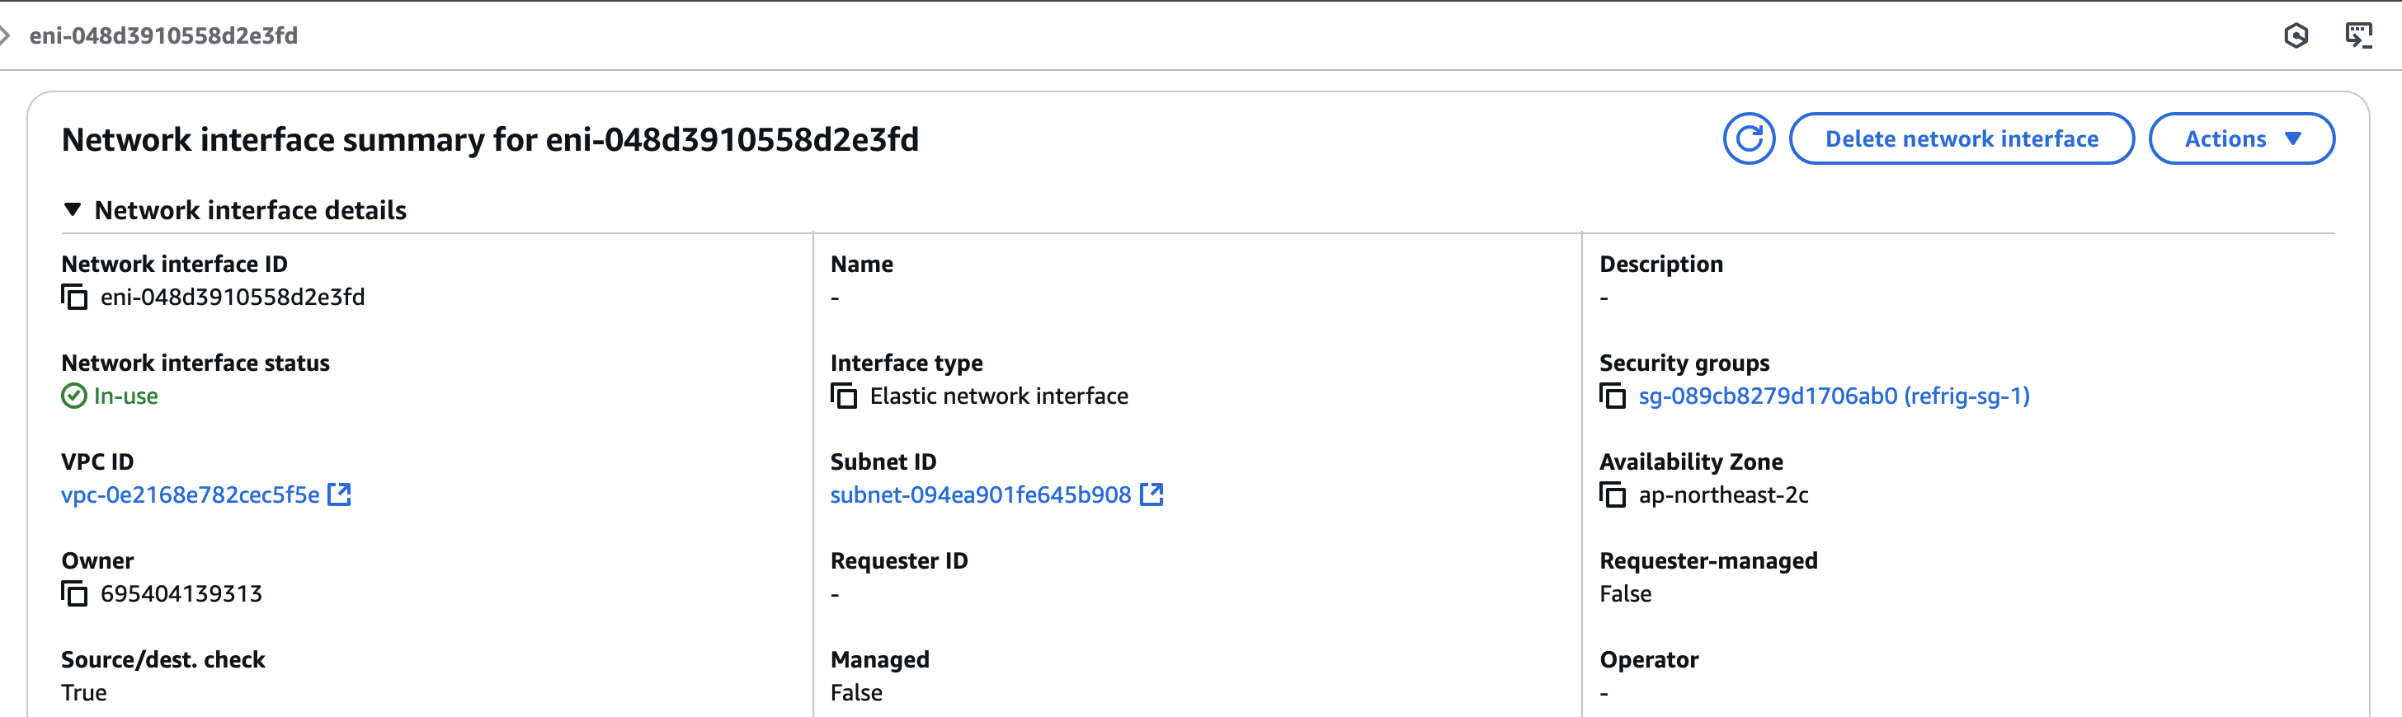Click the Name field label
The width and height of the screenshot is (2402, 717).
point(862,264)
